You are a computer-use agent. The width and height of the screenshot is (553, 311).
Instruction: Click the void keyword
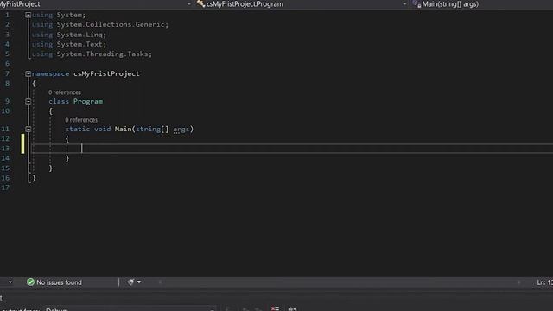(x=102, y=129)
